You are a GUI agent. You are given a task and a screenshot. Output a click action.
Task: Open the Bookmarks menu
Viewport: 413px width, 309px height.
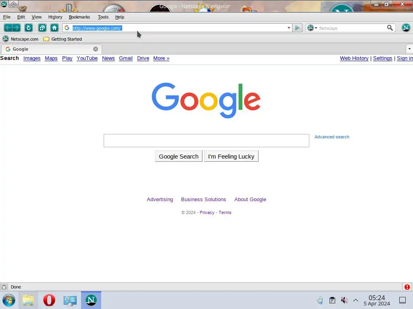(x=79, y=17)
